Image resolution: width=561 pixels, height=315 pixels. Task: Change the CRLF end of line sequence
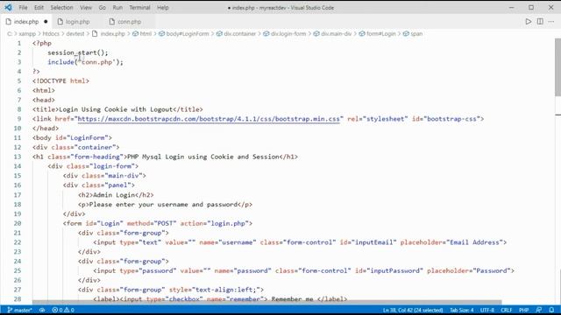click(507, 310)
